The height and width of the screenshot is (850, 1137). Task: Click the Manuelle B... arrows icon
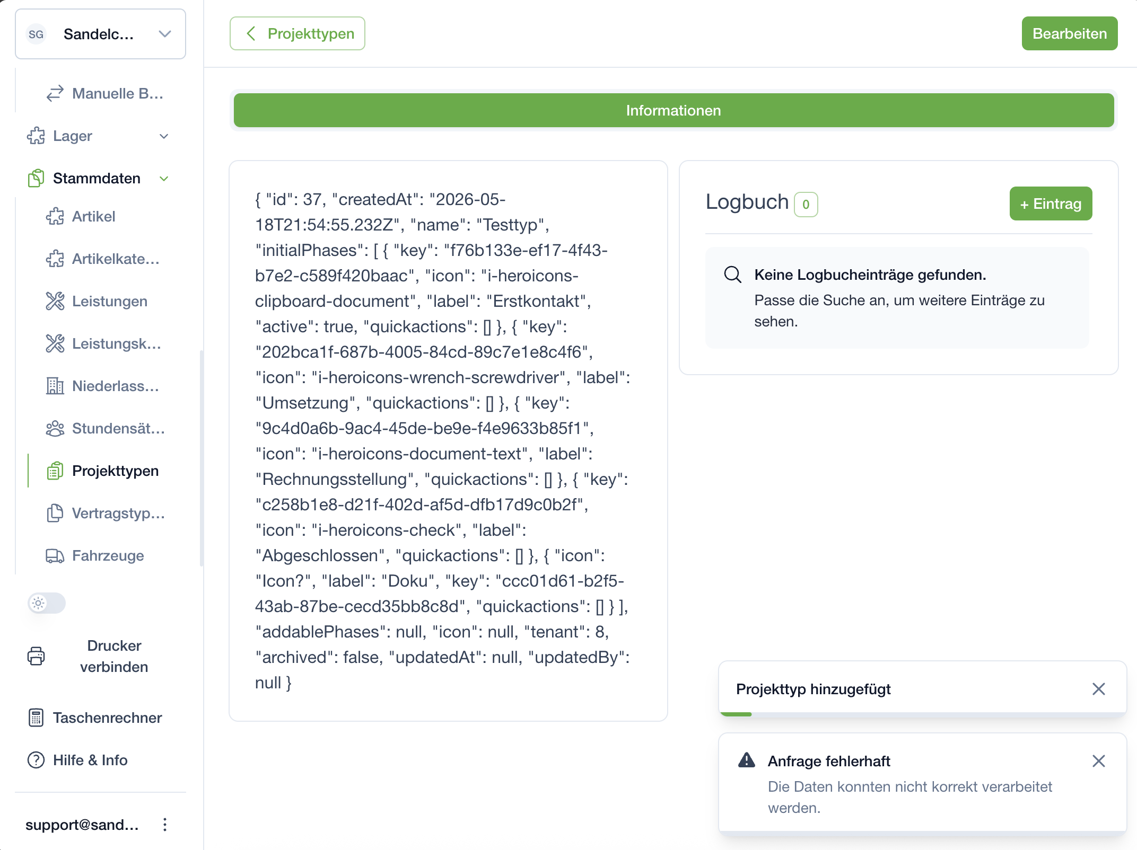pos(55,93)
